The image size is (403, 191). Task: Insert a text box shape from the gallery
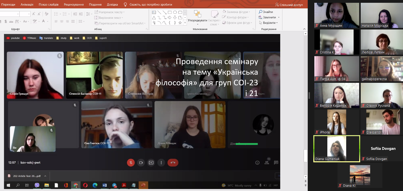coord(154,12)
